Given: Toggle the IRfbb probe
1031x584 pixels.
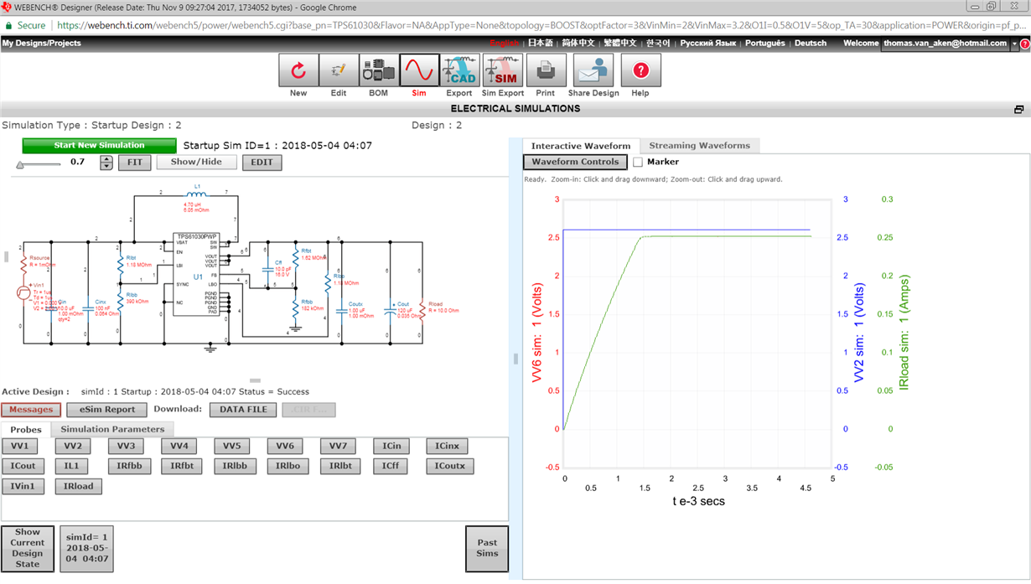Looking at the screenshot, I should [130, 466].
